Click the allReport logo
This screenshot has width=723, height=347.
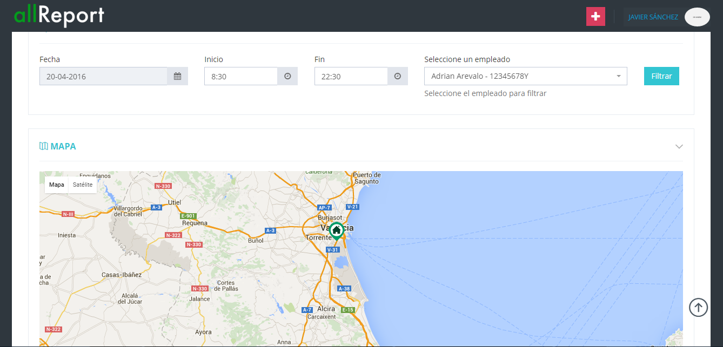tap(59, 16)
